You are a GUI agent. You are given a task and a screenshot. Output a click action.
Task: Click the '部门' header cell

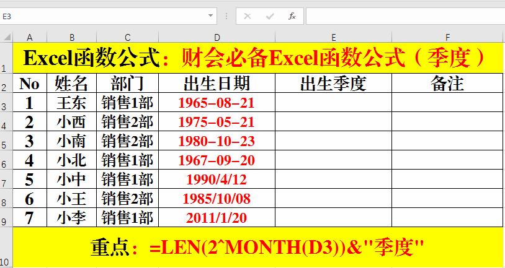click(128, 83)
